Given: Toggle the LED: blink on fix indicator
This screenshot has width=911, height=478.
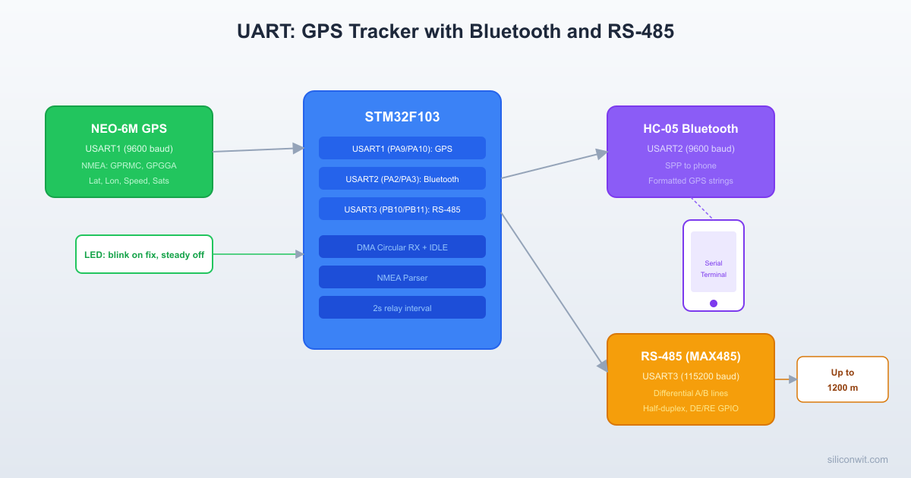Looking at the screenshot, I should (x=143, y=254).
